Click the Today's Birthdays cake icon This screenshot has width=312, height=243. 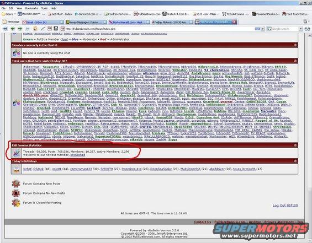pos(17,169)
